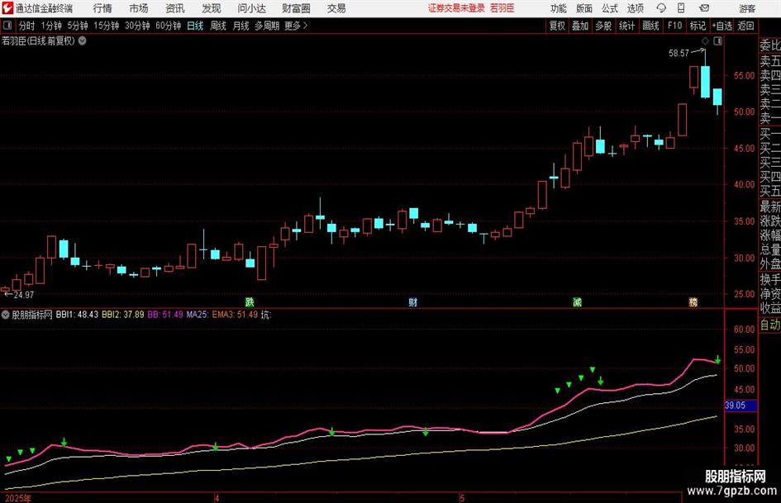Click the 证券交易未登录 login link

click(456, 8)
